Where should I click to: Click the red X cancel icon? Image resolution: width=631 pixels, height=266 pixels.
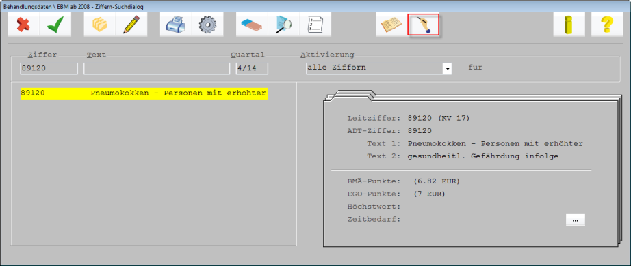pos(24,25)
